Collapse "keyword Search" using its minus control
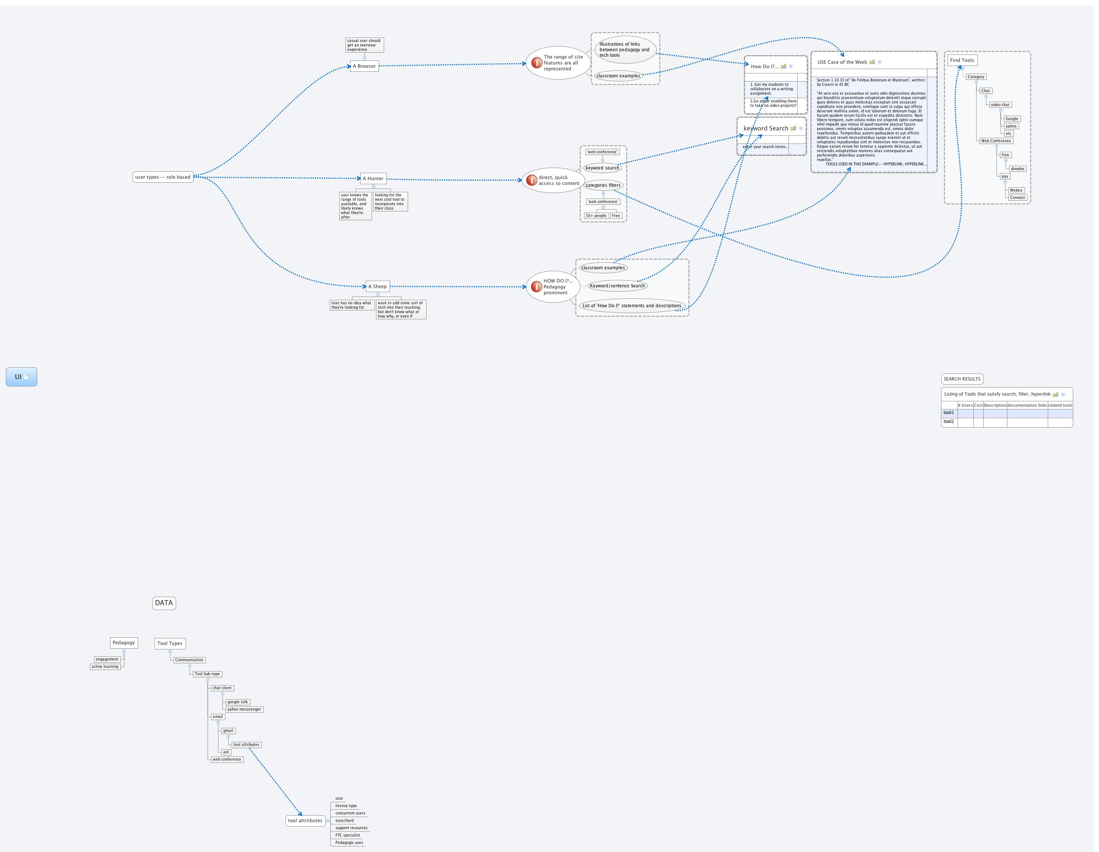 click(801, 129)
